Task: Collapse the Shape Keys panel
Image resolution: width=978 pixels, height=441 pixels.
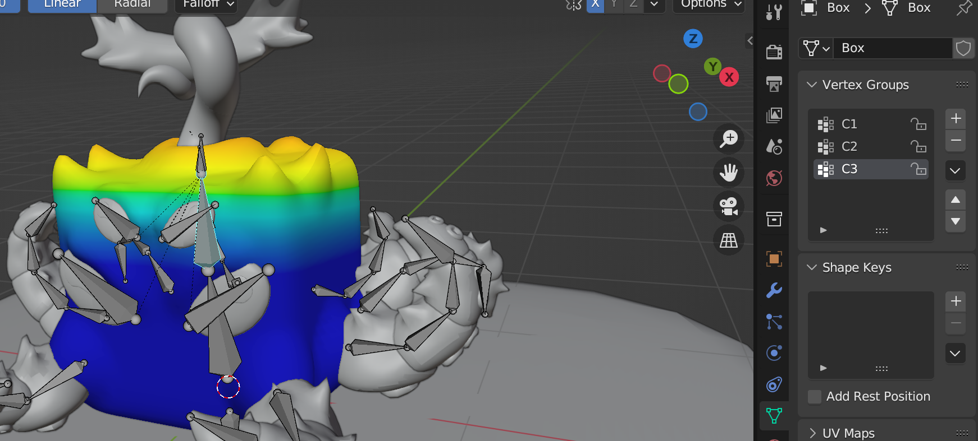Action: tap(812, 267)
